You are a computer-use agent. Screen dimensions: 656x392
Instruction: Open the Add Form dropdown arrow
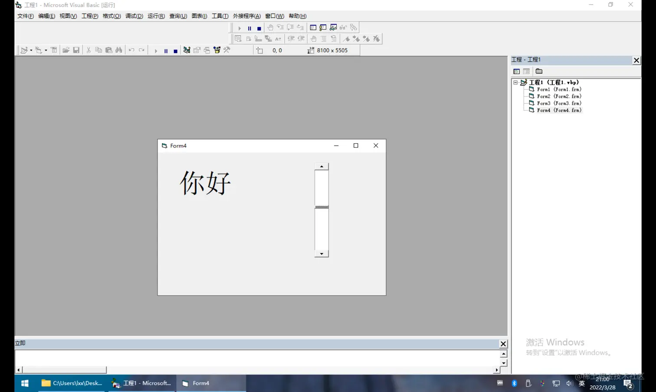click(x=46, y=50)
